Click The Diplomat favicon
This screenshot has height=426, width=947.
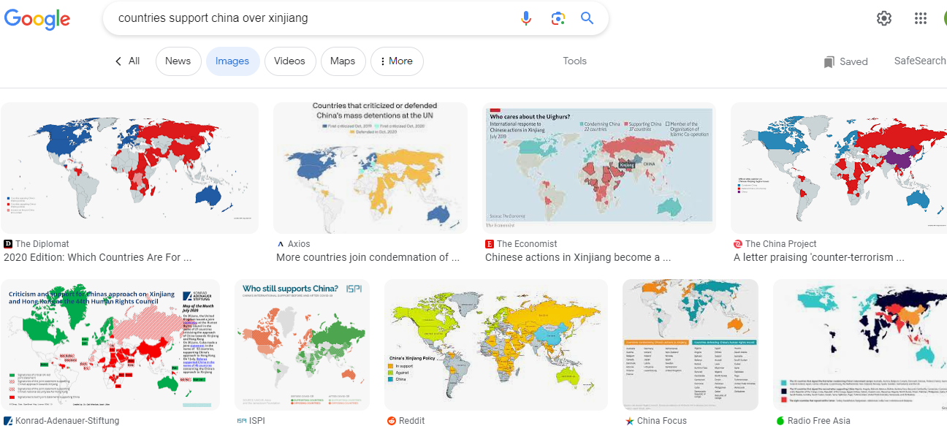(x=8, y=244)
